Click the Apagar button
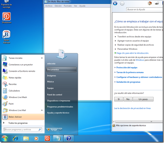 click(x=52, y=129)
